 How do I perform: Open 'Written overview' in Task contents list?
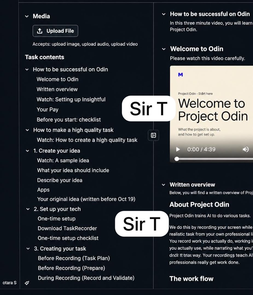tap(57, 89)
